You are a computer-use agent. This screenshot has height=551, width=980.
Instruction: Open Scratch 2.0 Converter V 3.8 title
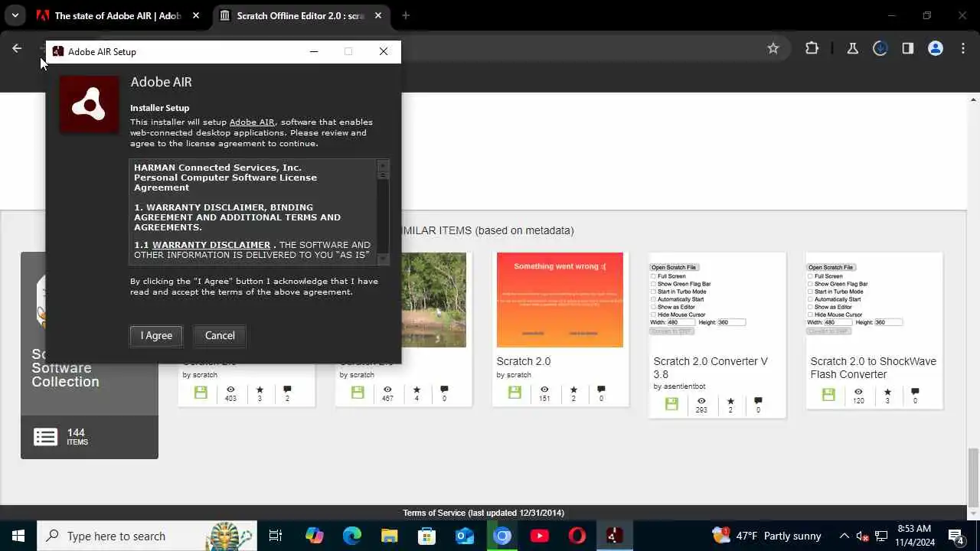click(710, 367)
